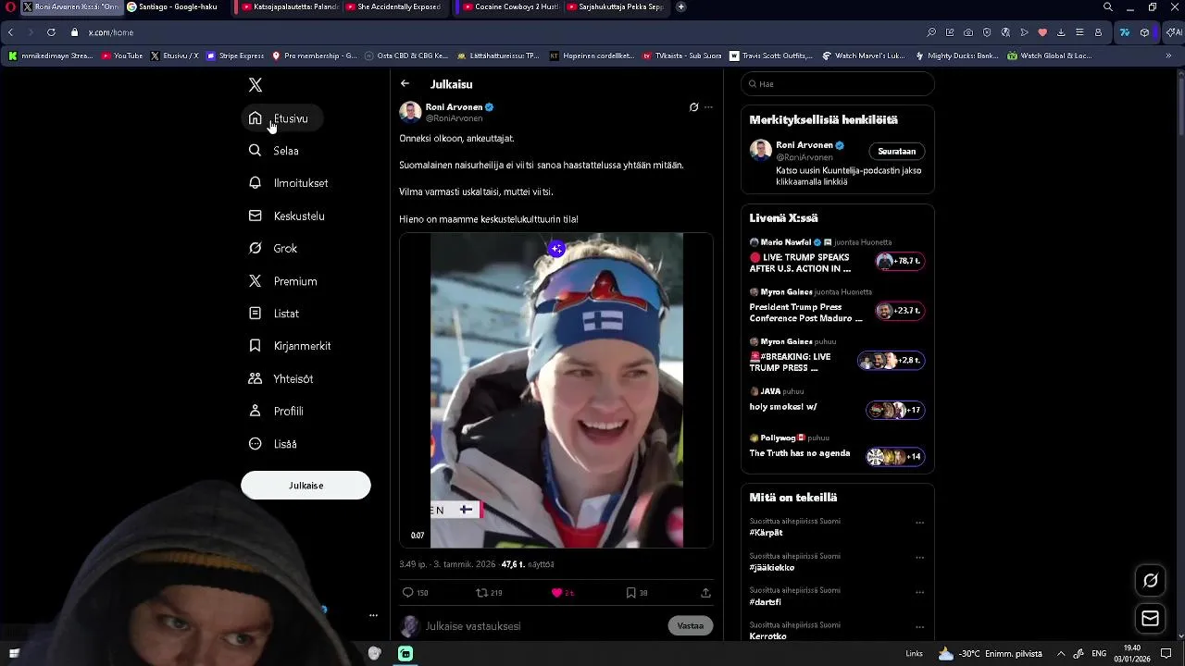Open floating messages envelope button

pos(1151,619)
